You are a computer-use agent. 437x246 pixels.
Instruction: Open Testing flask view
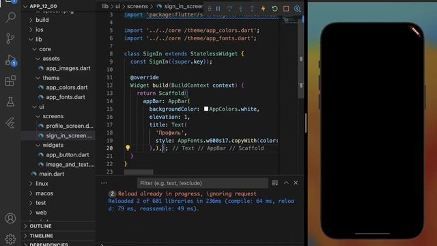(11, 102)
